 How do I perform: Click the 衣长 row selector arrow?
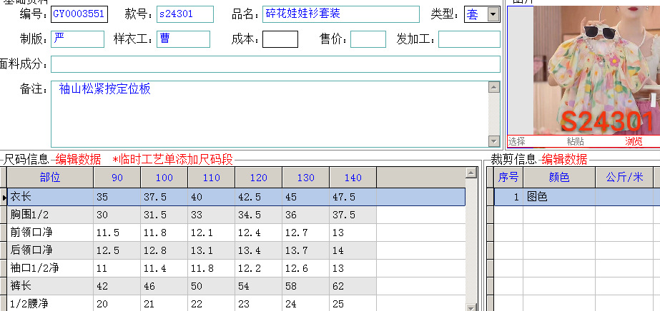point(4,197)
